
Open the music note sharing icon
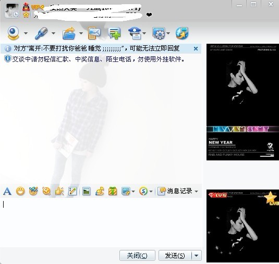100,191
